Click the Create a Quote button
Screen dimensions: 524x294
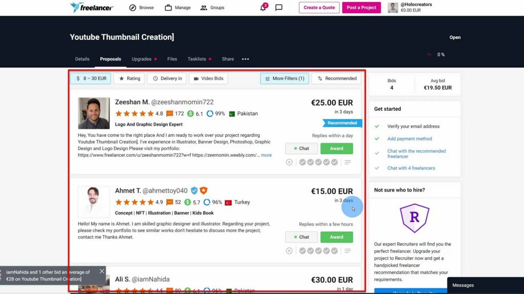tap(319, 7)
